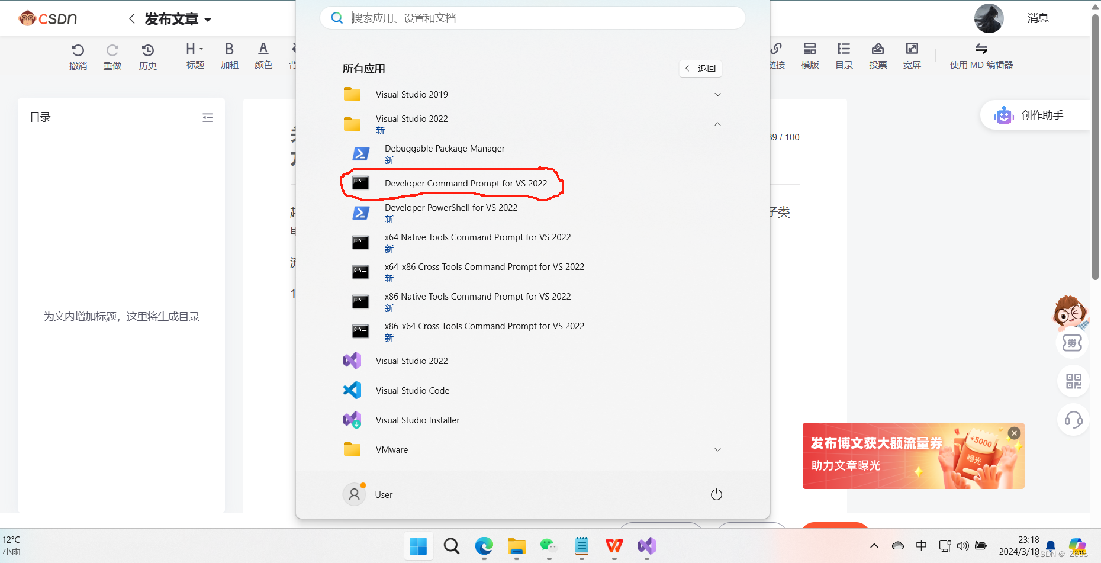Screen dimensions: 1101x563
Task: Open File Explorer from taskbar
Action: (517, 546)
